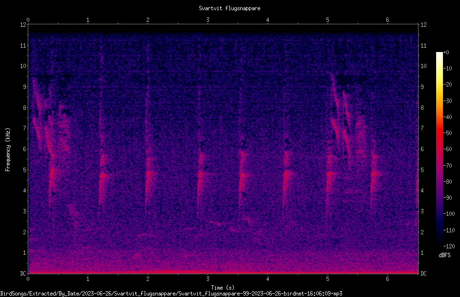Click the 'dBFS' label under the color scale
This screenshot has width=460, height=297.
tap(444, 255)
